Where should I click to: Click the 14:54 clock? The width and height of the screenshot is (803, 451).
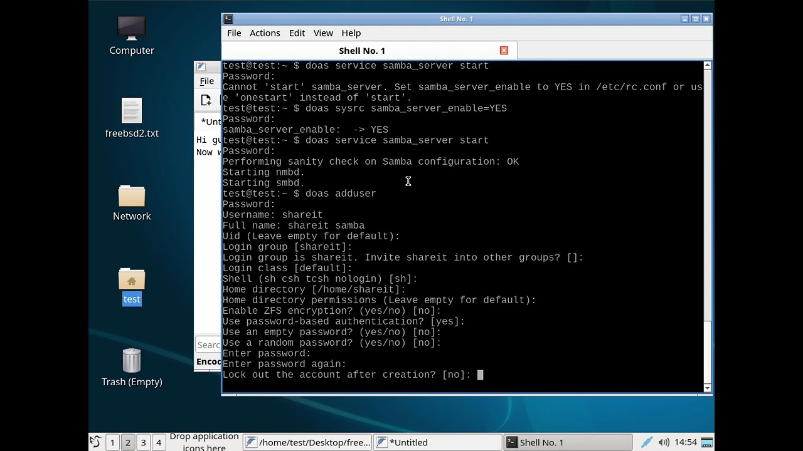(686, 442)
